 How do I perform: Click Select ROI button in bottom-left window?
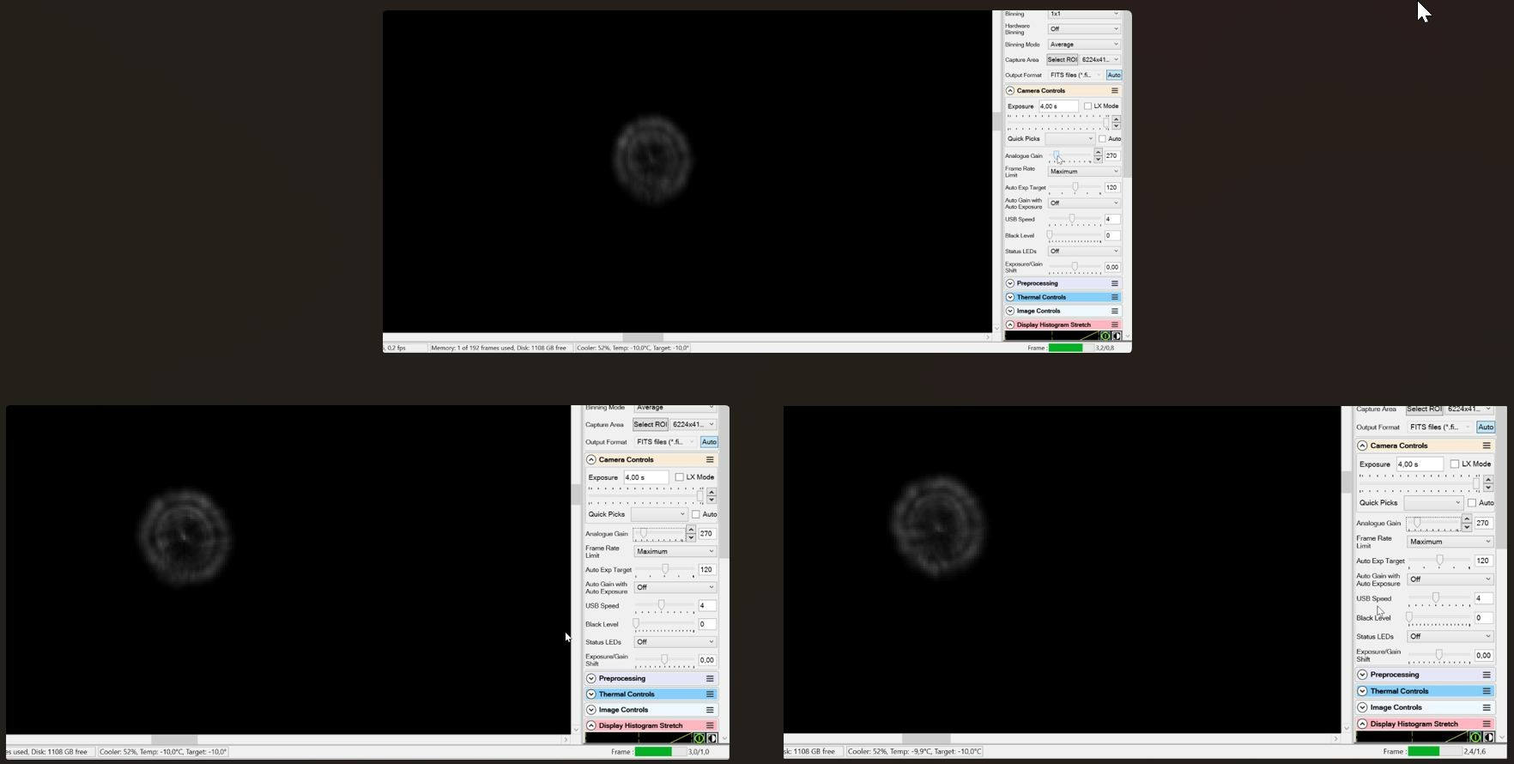(650, 425)
